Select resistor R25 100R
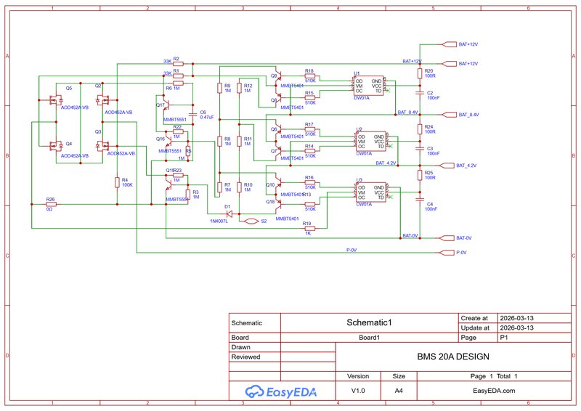 pyautogui.click(x=420, y=175)
